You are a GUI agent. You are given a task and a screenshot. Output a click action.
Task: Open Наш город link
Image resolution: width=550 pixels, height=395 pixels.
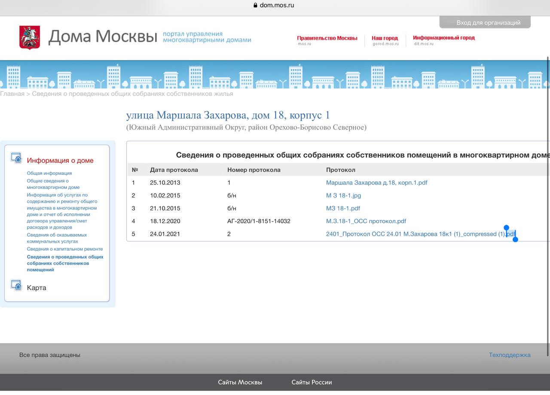pos(385,38)
